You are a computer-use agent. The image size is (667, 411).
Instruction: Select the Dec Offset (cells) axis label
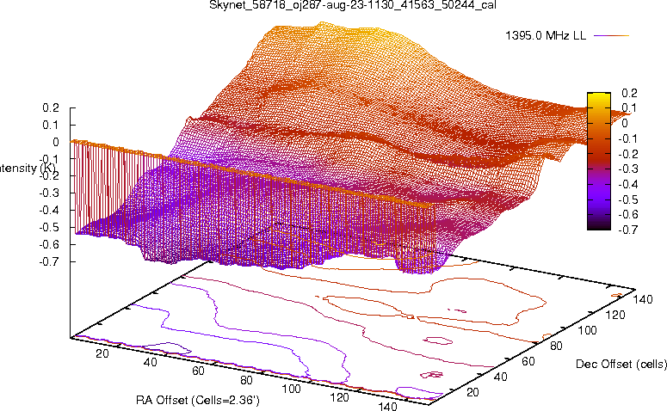[x=621, y=364]
